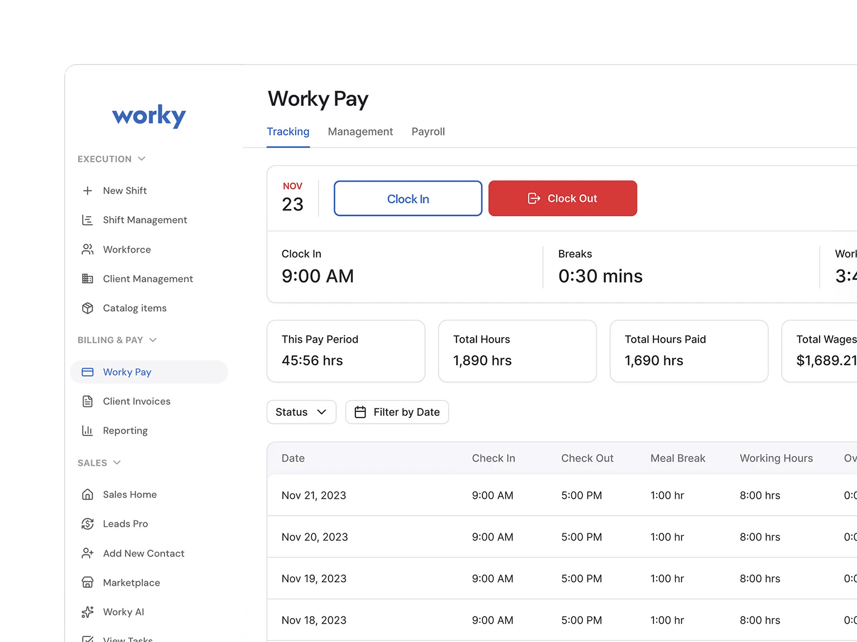Select the Nov 20, 2023 date cell
Screen dimensions: 857x642
point(315,537)
